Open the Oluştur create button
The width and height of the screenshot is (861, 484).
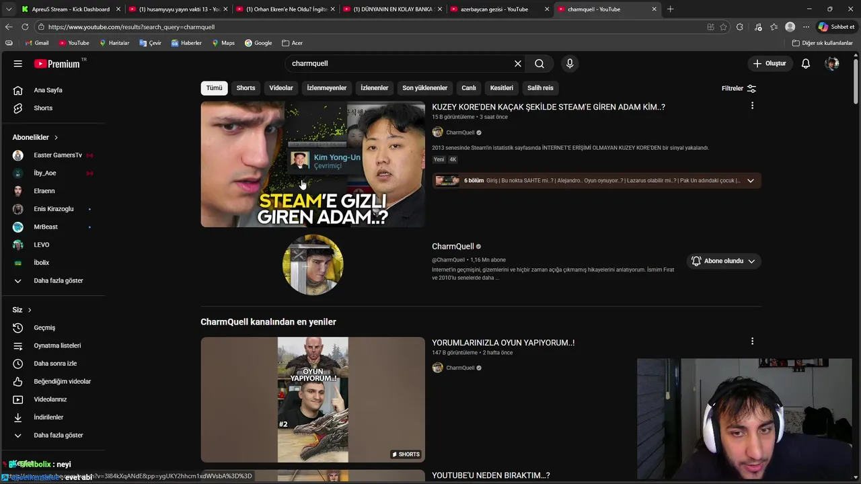click(769, 64)
